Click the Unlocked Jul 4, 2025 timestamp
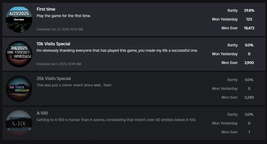267x144 pixels. (x=59, y=64)
